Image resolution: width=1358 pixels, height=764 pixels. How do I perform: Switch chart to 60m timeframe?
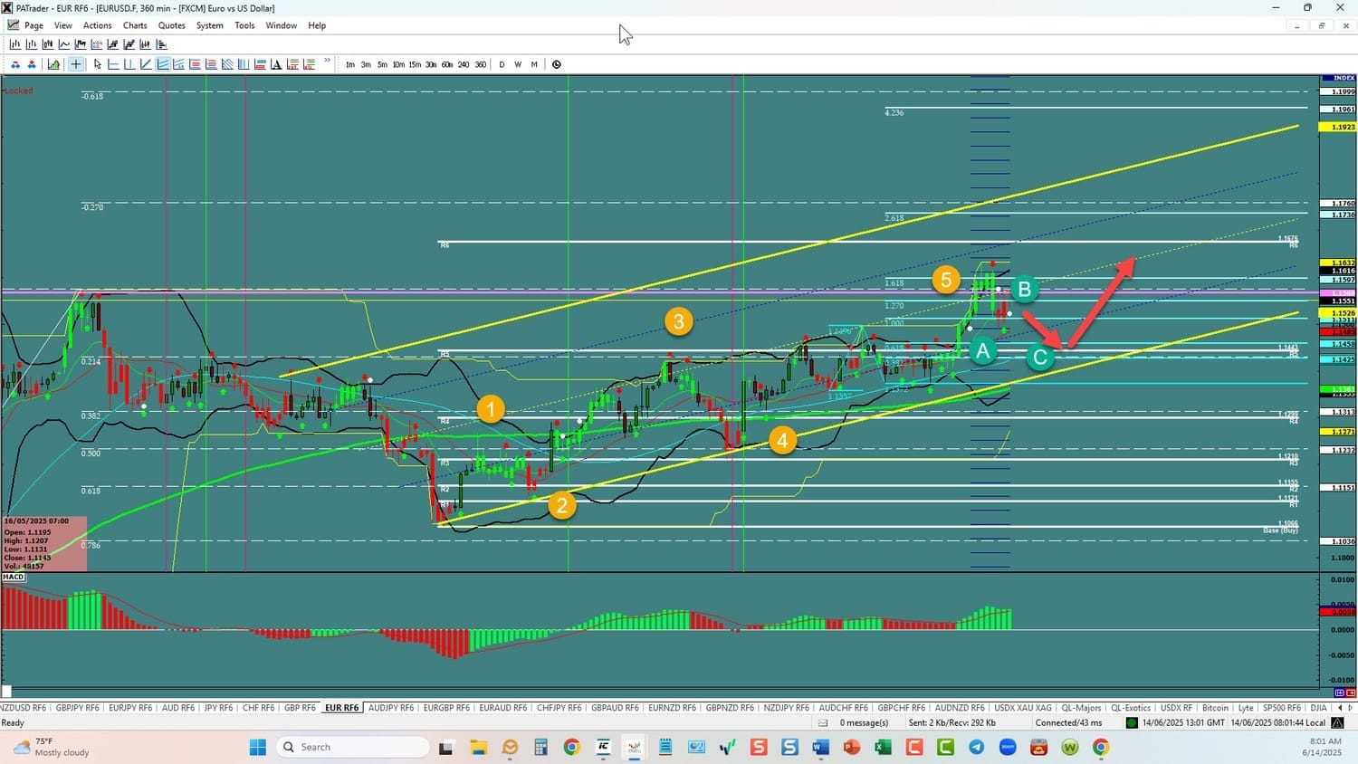point(446,64)
